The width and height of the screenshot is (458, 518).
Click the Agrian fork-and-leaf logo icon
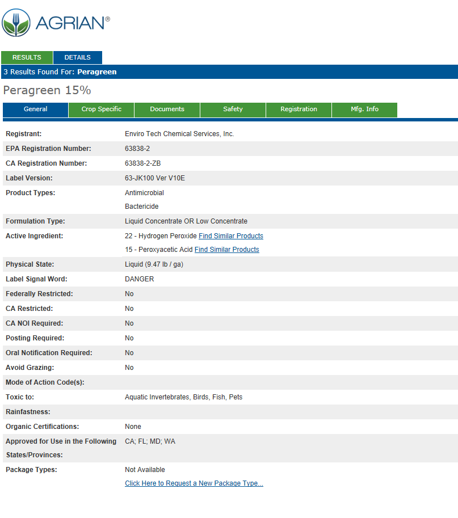16,23
